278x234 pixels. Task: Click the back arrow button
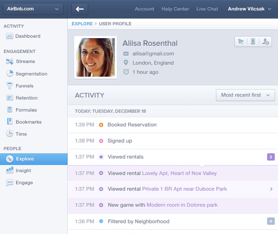(x=80, y=9)
